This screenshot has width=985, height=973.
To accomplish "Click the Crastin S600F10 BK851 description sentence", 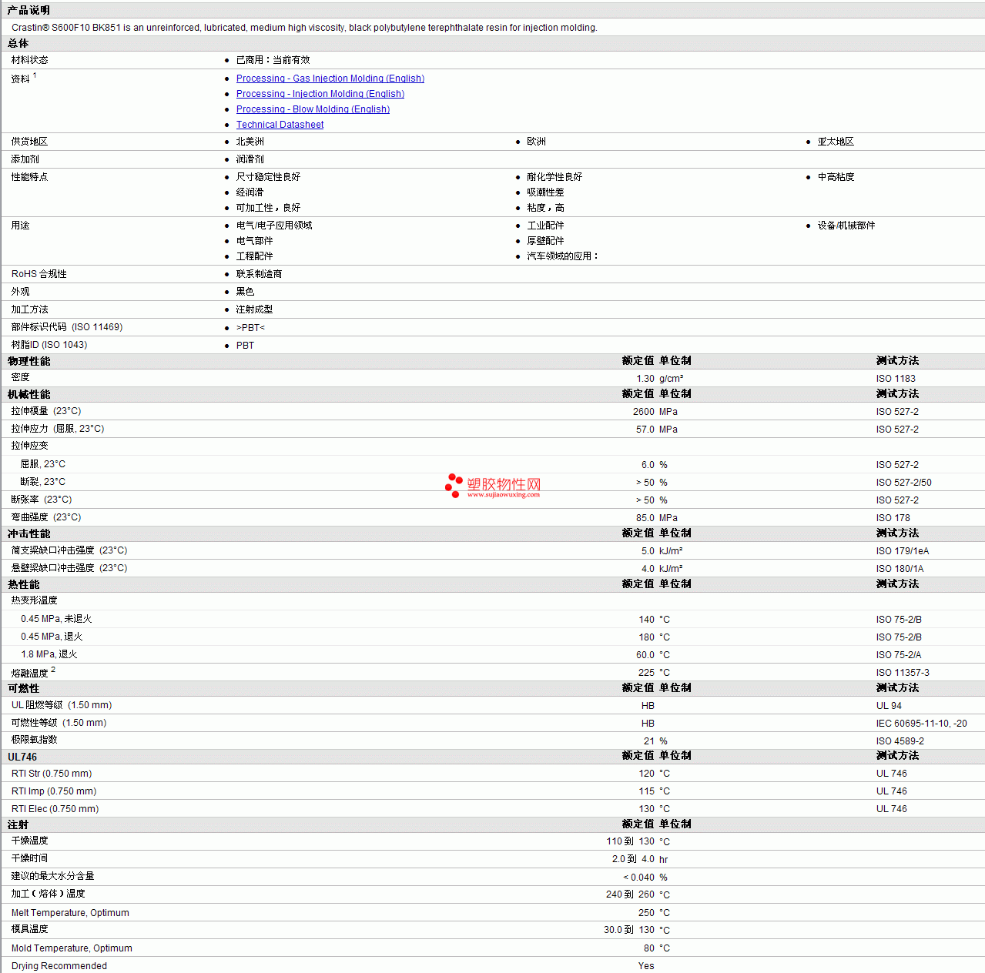I will 304,28.
